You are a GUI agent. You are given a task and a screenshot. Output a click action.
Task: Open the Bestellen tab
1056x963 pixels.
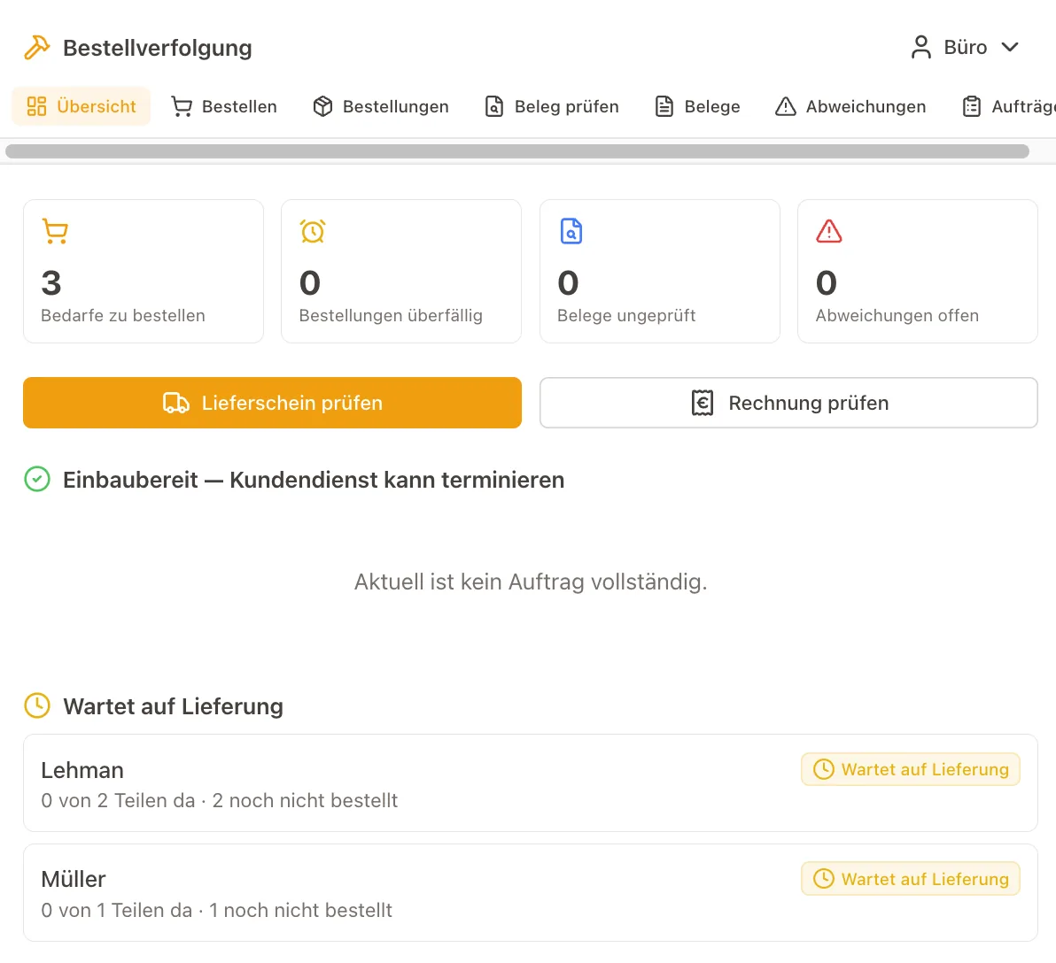(223, 106)
